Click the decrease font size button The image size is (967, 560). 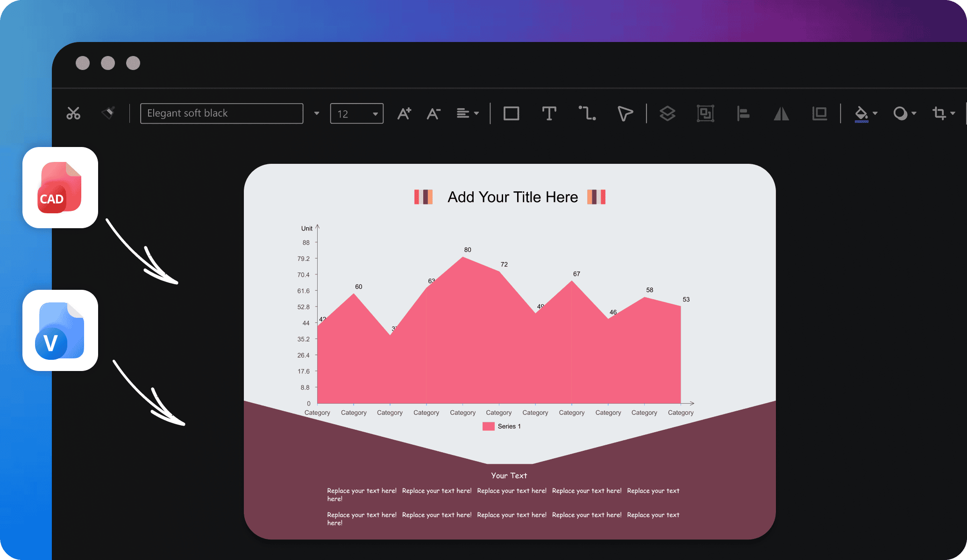pos(435,112)
